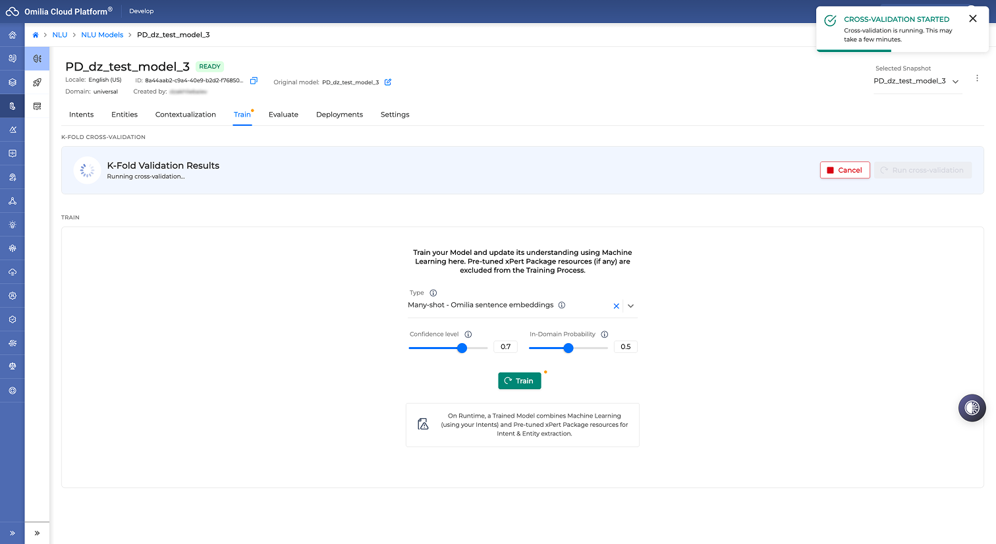The height and width of the screenshot is (544, 996).
Task: Click the In-Domain Probability info icon
Action: (x=605, y=335)
